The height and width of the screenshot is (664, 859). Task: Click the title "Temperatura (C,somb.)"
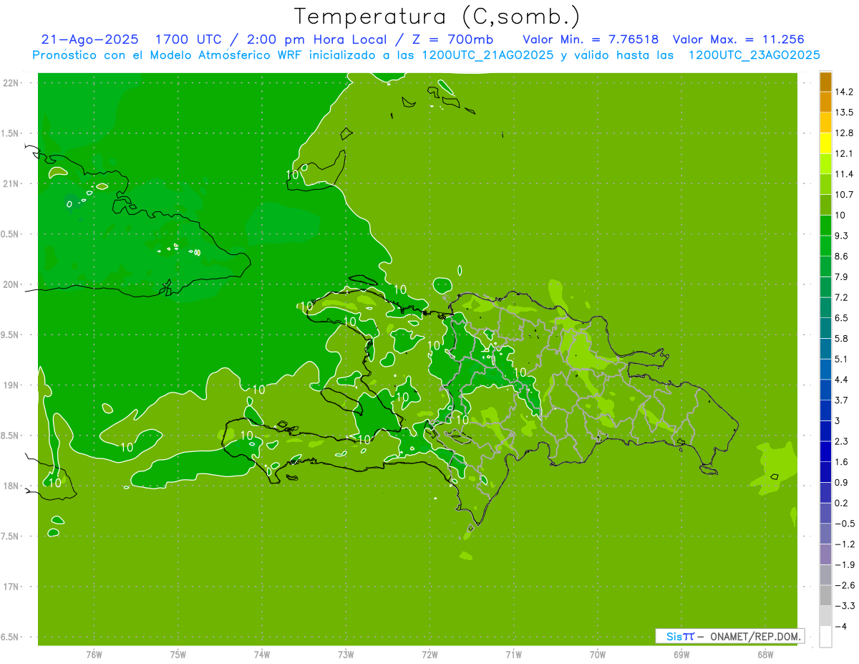[x=437, y=17]
